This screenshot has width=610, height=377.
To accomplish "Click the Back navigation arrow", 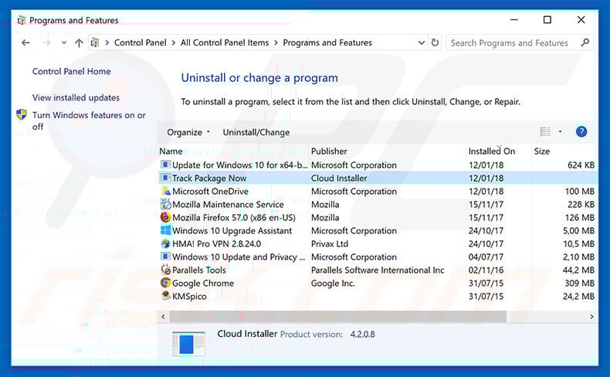I will [25, 42].
